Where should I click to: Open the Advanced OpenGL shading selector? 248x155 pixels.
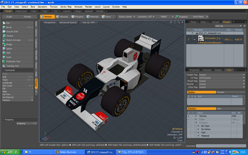click(68, 22)
